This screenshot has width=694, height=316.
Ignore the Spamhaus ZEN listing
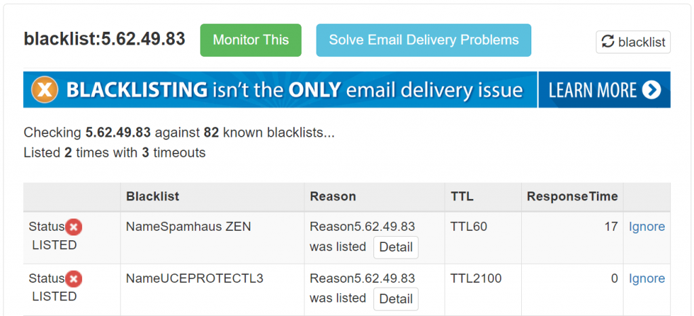647,227
